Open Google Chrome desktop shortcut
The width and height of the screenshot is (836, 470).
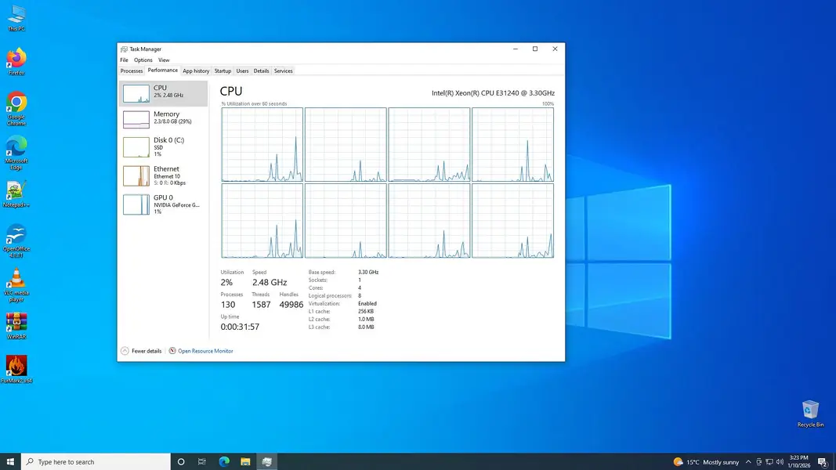(x=16, y=109)
